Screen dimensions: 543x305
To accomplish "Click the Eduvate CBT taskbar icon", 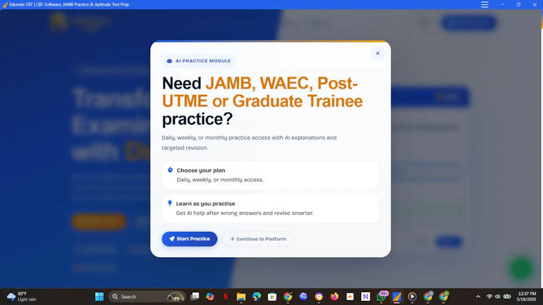I will click(x=396, y=297).
